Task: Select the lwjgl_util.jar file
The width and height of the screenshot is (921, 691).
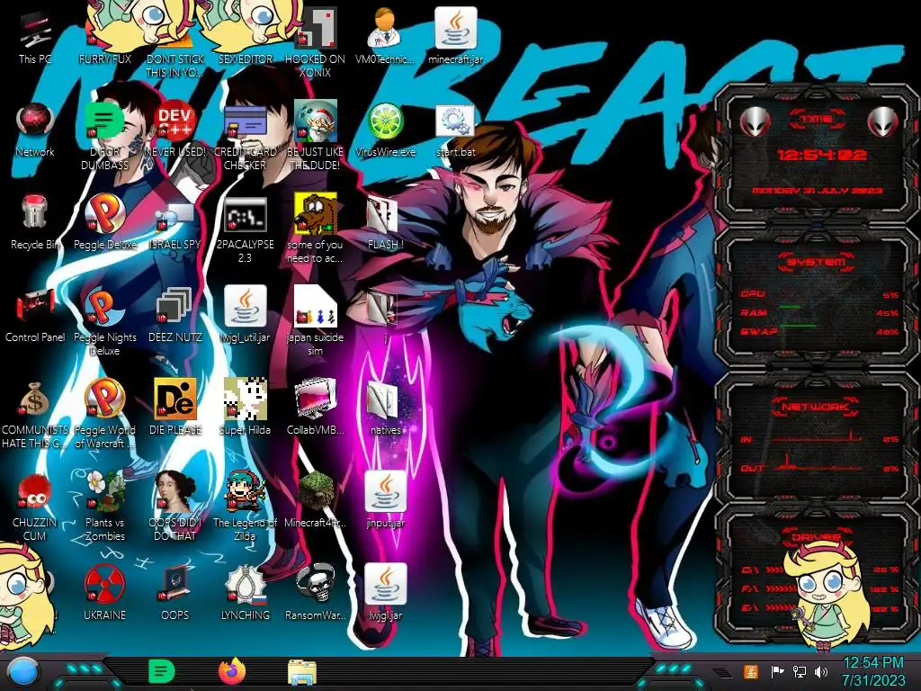Action: [245, 315]
